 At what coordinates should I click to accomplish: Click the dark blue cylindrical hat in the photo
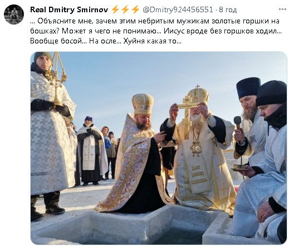tap(248, 87)
